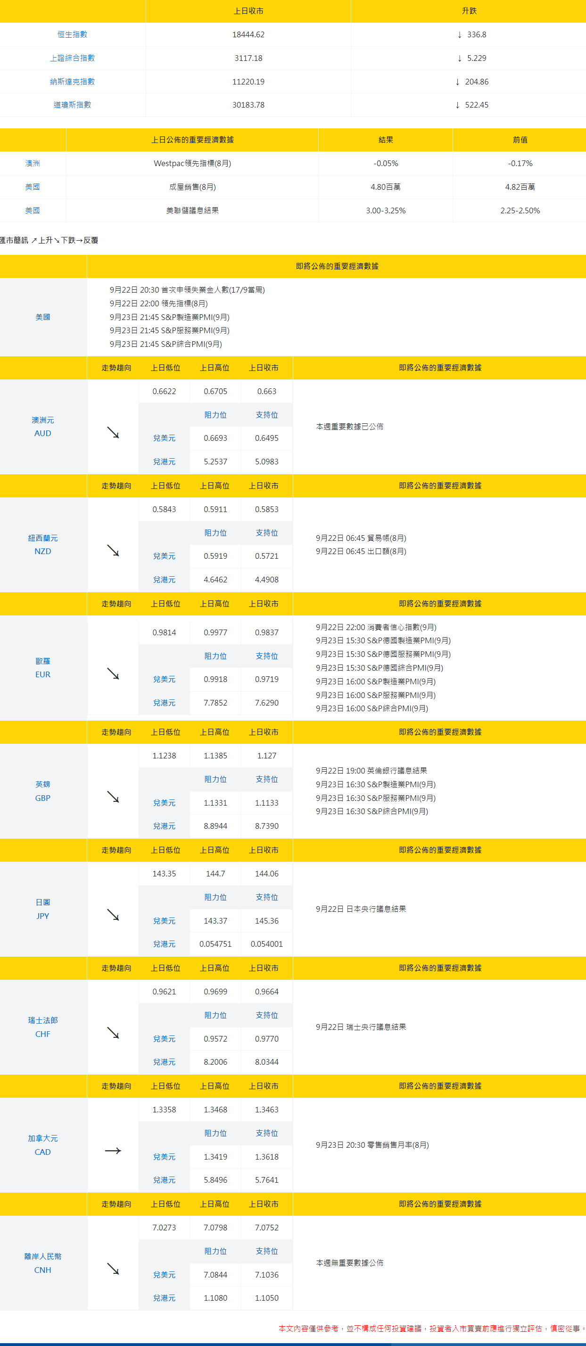Click the CHF downward trend arrow

click(x=113, y=1033)
